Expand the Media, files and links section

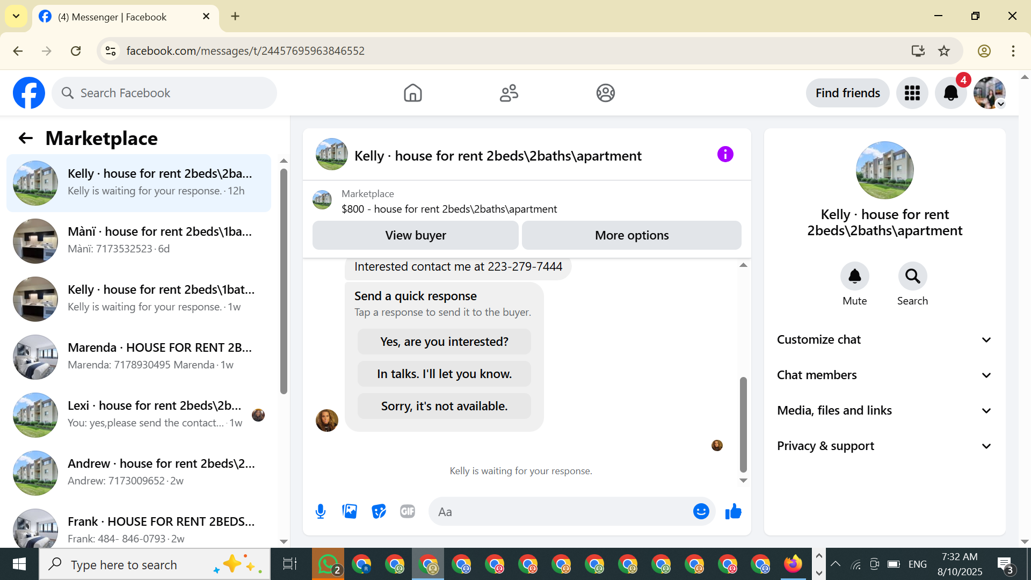[x=884, y=411]
